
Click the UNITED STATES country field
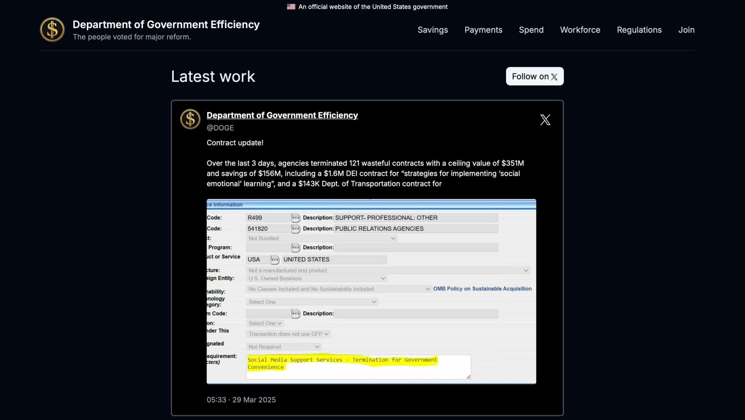(334, 259)
